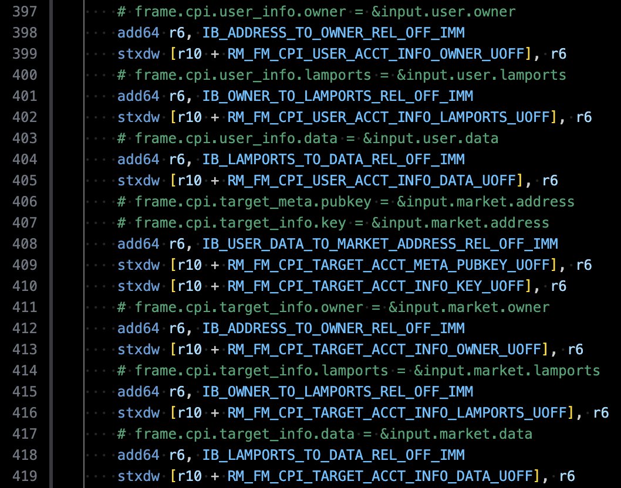Click line number 399 in the gutter

point(25,53)
